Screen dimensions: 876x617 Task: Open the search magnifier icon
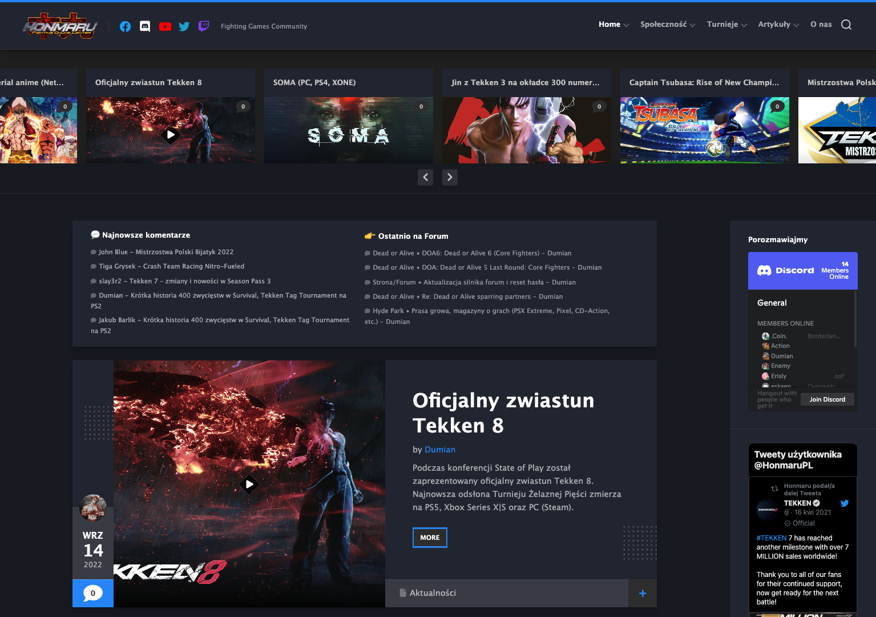point(846,25)
